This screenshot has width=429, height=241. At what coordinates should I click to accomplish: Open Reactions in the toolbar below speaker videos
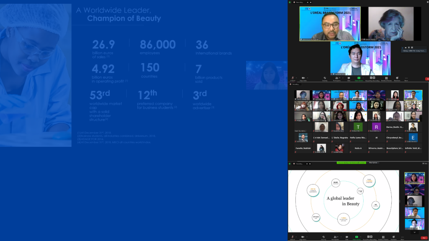tap(397, 78)
